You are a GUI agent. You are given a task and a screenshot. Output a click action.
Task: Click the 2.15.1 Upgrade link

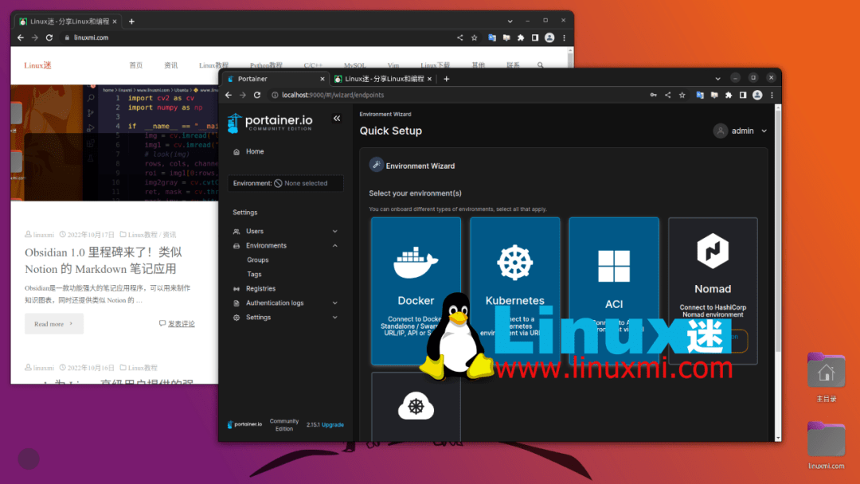[326, 424]
